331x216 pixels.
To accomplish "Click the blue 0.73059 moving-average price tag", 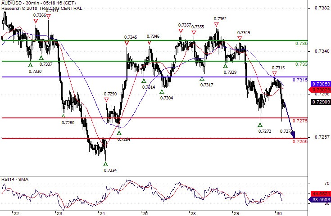I will [x=321, y=84].
